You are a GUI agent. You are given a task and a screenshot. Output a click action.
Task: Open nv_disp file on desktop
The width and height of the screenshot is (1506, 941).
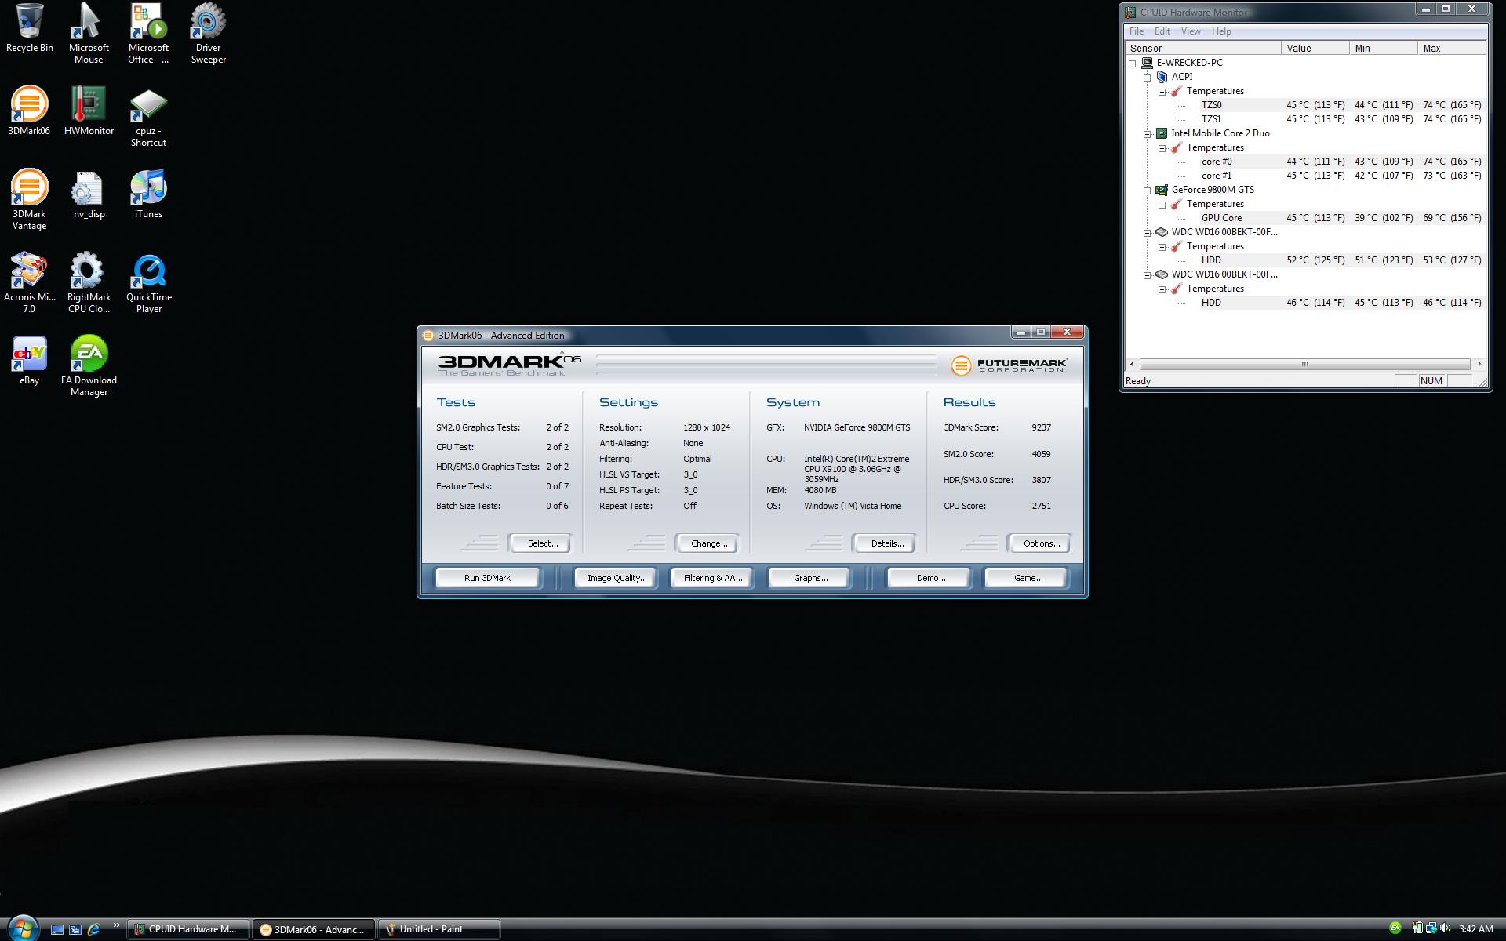coord(89,194)
